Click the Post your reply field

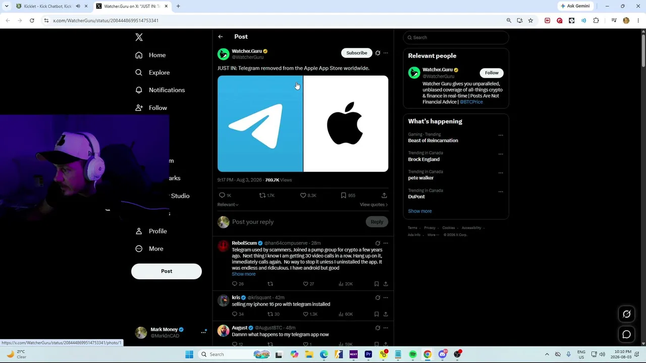298,222
